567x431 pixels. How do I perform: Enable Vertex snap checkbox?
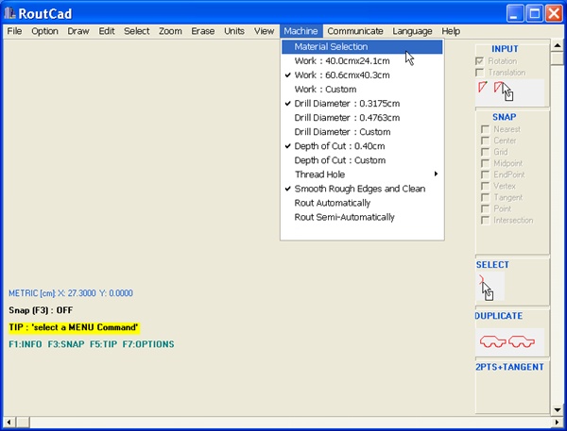486,186
